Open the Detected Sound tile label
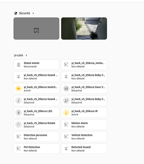 pos(81,147)
